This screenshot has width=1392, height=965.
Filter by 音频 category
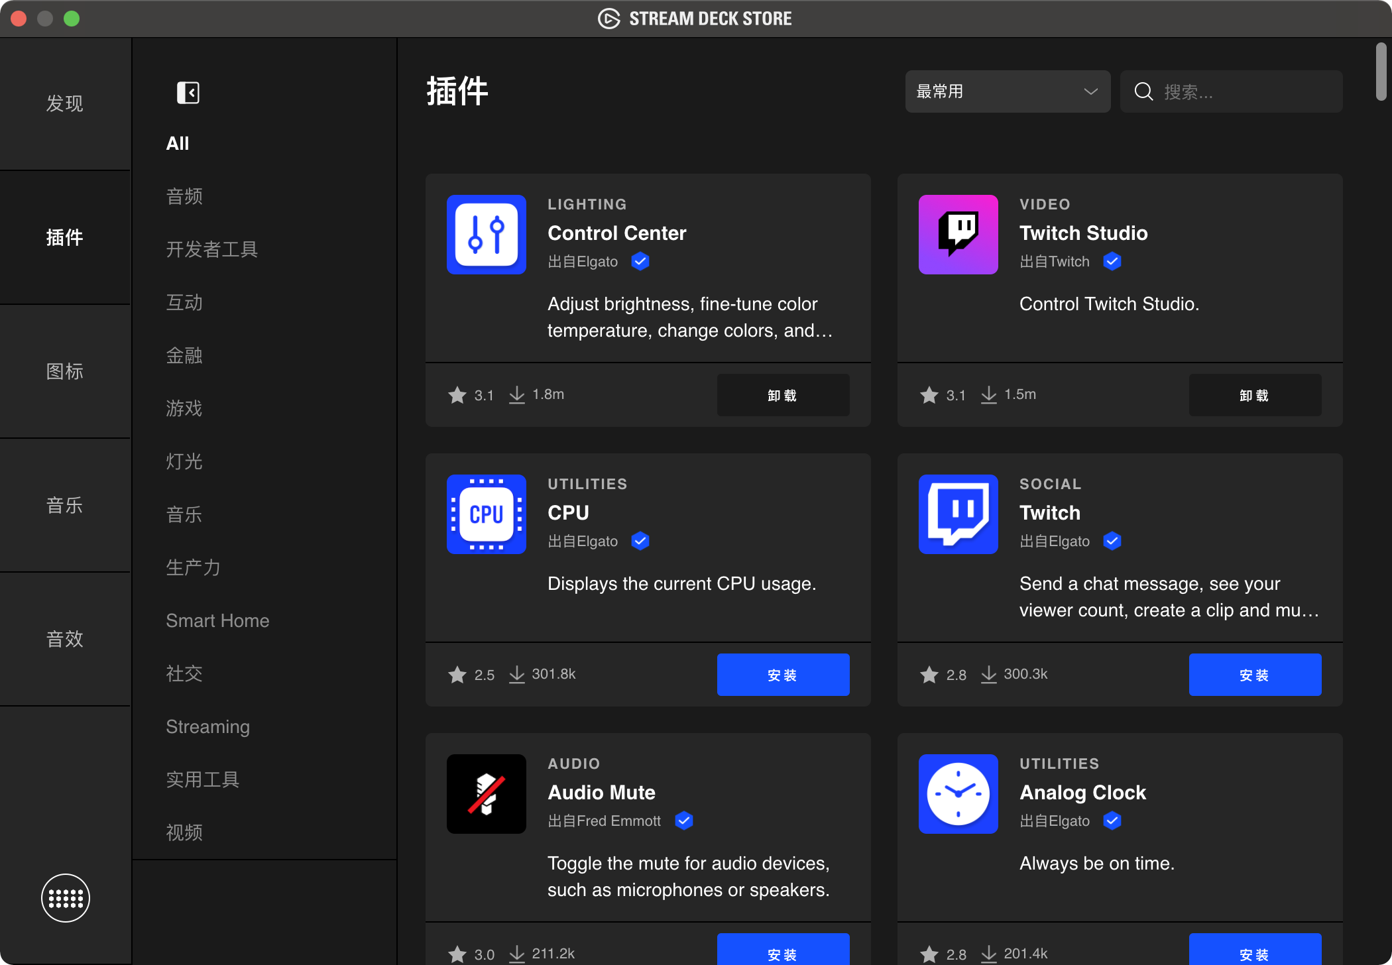coord(184,196)
